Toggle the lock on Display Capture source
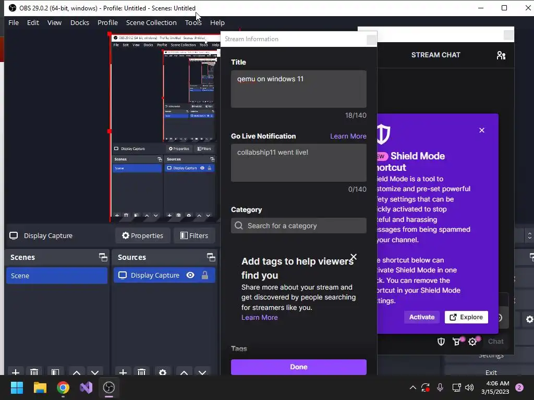Viewport: 534px width, 400px height. click(x=204, y=275)
